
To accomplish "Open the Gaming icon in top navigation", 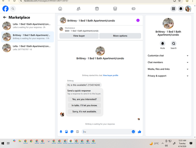I will tap(133, 9).
